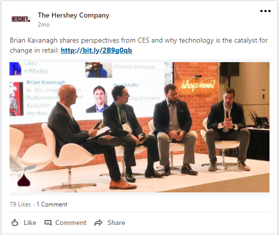Click the Hershey company logo
Screen dimensions: 279x235
tap(21, 19)
